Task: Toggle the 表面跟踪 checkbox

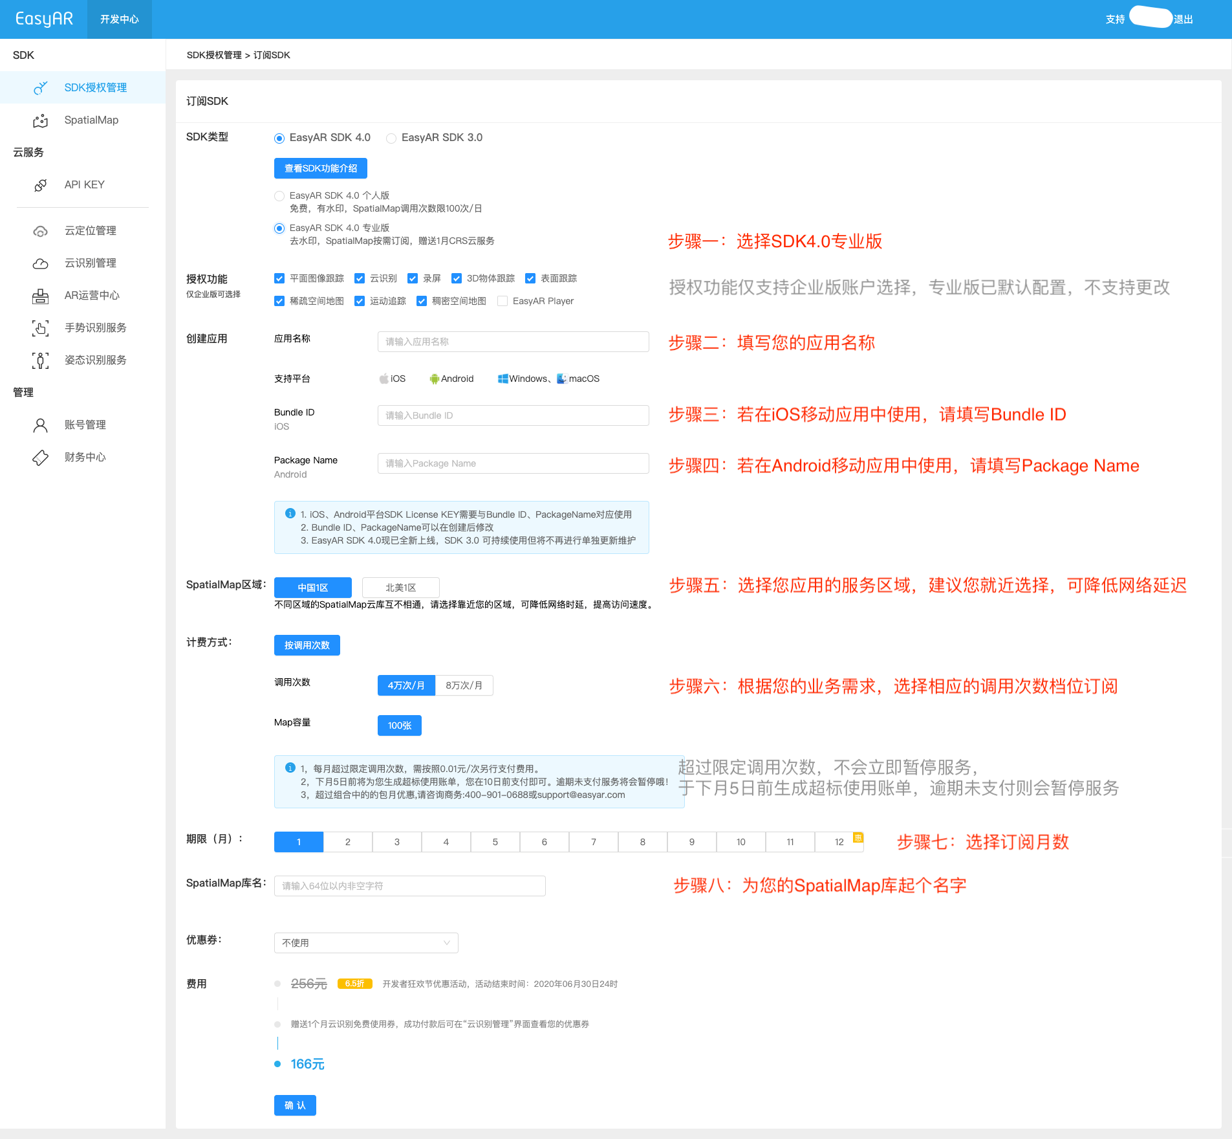Action: [530, 278]
